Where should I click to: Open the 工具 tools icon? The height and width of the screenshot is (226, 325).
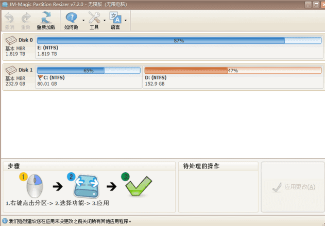(x=94, y=18)
